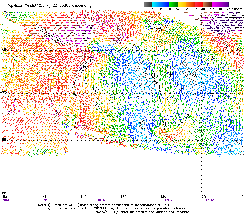The height and width of the screenshot is (214, 244).
Task: Click the '45' tick under the color bar
Action: 220,9
